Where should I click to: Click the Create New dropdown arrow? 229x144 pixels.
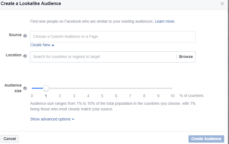tap(53, 45)
